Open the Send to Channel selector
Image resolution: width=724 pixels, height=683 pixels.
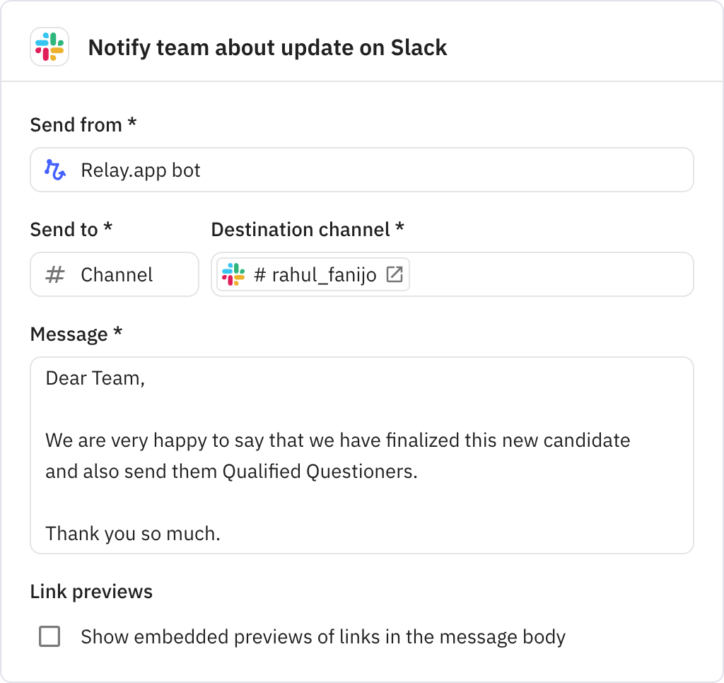[114, 274]
